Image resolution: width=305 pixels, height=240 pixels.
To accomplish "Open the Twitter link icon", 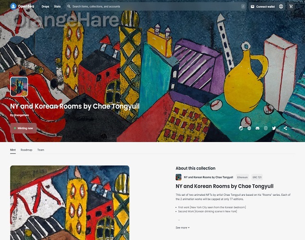I will point(274,128).
